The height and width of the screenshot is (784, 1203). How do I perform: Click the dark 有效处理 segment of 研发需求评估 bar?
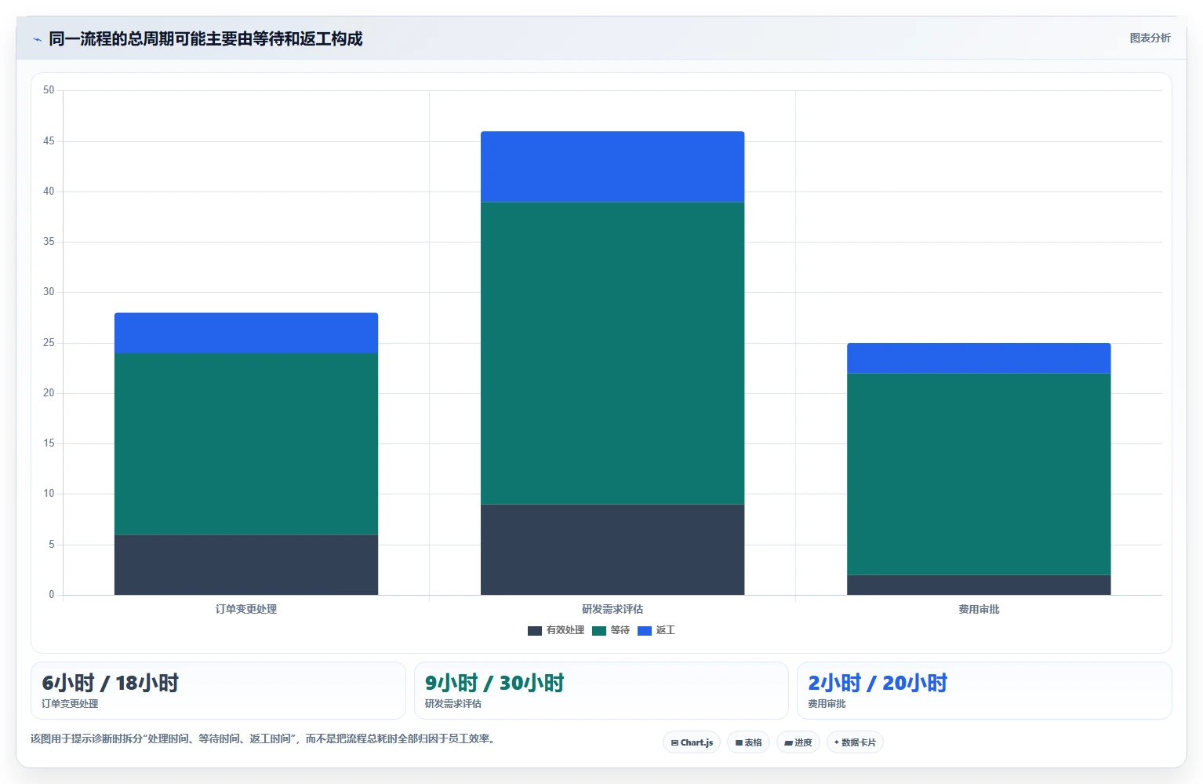612,549
